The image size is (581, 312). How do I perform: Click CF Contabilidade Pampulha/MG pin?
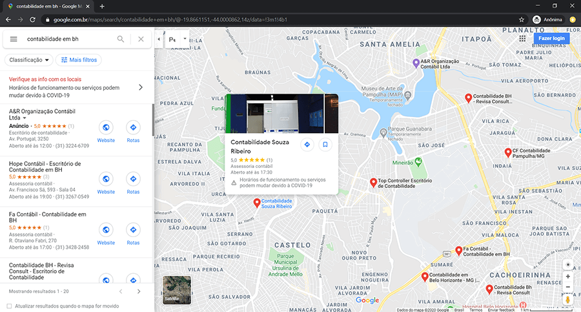508,152
